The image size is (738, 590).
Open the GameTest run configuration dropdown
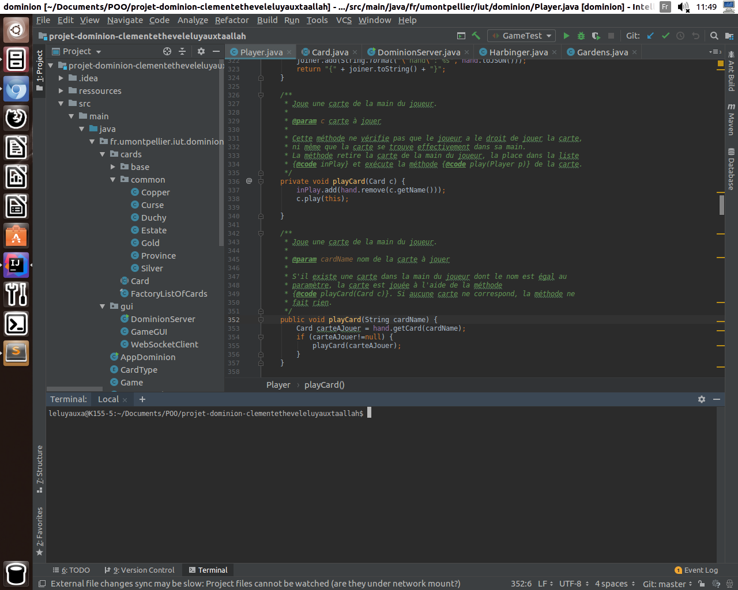click(x=522, y=36)
